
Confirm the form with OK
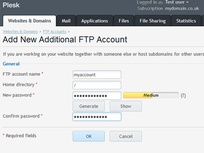point(89,136)
